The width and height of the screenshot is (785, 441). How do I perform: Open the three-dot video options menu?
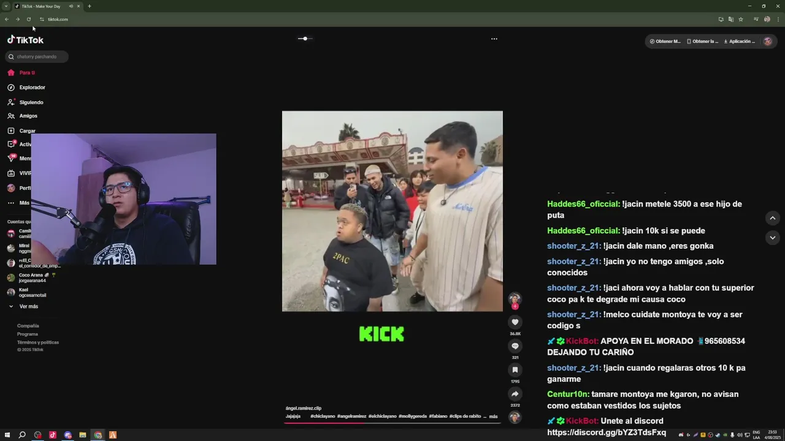point(494,39)
